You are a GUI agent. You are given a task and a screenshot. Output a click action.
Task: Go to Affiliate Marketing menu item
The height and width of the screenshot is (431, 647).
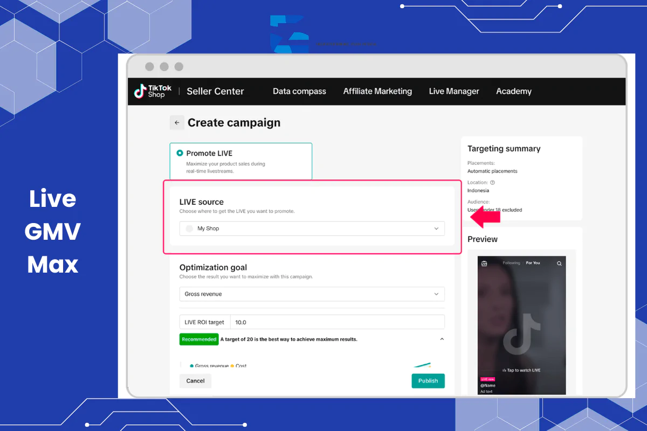coord(377,92)
